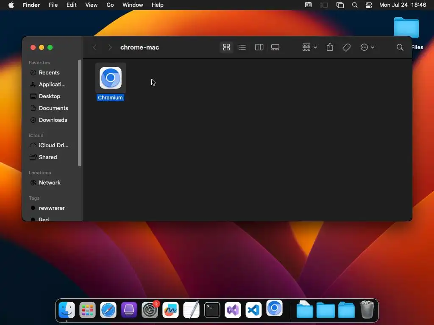Open the purple app beside Safari
This screenshot has height=325, width=434.
[129, 310]
